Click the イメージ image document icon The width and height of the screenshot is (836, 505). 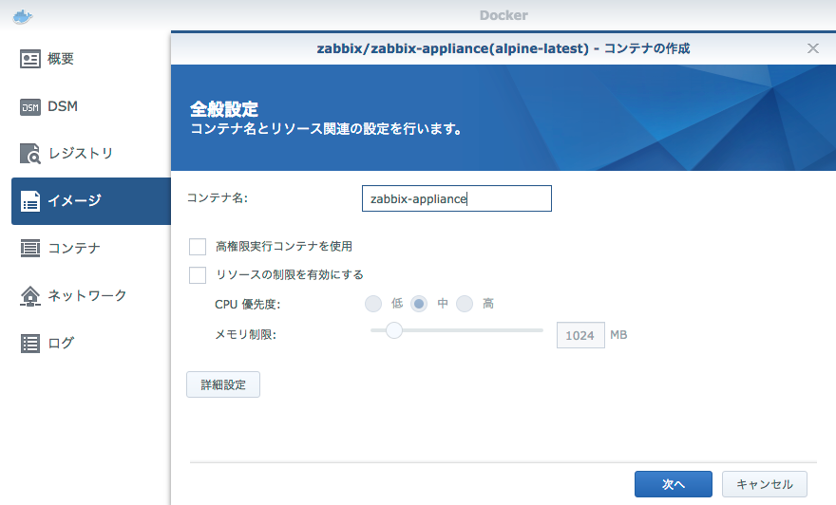click(29, 201)
